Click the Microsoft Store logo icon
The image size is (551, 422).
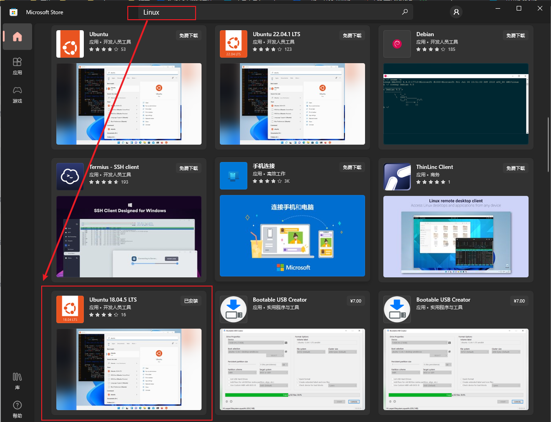13,12
